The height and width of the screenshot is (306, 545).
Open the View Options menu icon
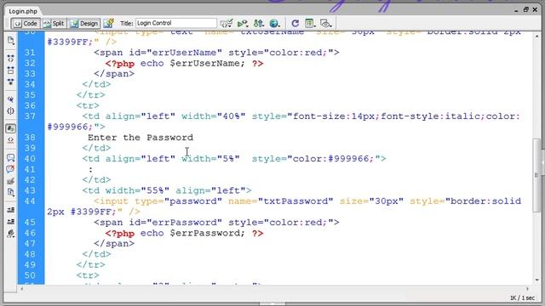tap(310, 23)
